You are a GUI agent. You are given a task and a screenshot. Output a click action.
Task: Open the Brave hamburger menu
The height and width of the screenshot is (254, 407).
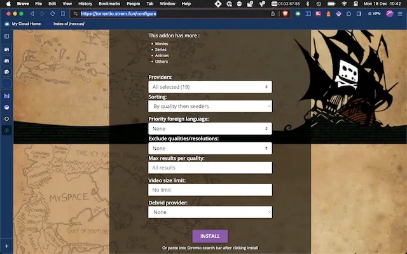coord(400,14)
